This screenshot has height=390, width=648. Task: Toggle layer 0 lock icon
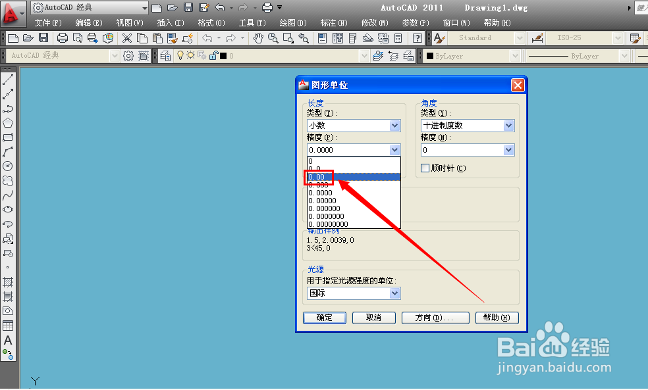(213, 55)
